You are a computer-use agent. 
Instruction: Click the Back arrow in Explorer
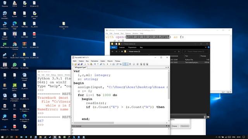point(112,51)
